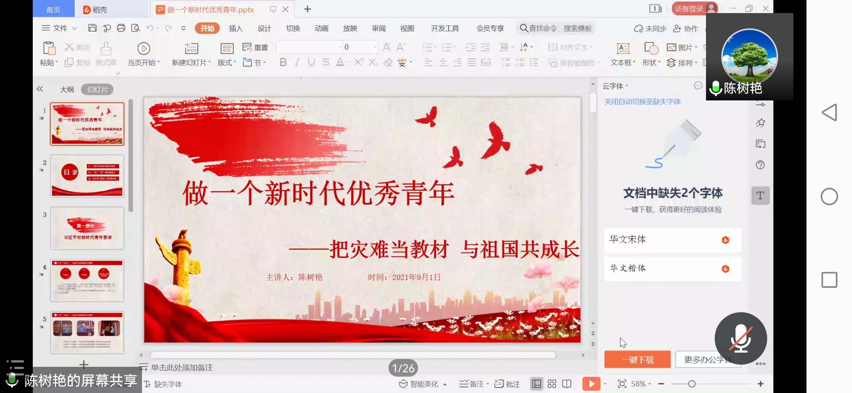Click the fit-to-window zoom icon
The height and width of the screenshot is (393, 852).
(622, 384)
